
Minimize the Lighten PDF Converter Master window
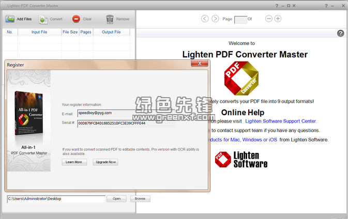click(x=283, y=6)
